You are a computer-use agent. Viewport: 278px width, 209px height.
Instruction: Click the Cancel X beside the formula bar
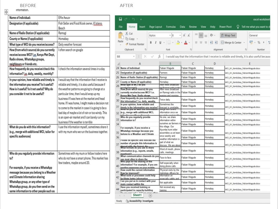point(145,57)
